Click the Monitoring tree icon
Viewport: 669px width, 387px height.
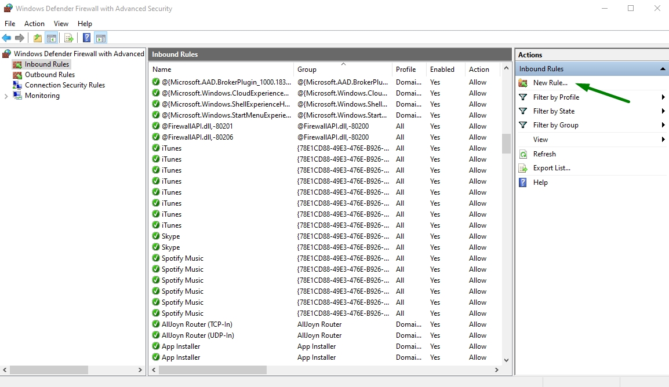[17, 96]
